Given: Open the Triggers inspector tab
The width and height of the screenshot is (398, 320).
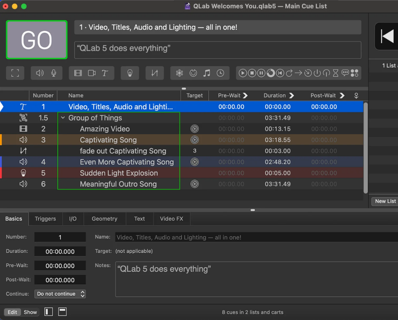Looking at the screenshot, I should (x=45, y=219).
